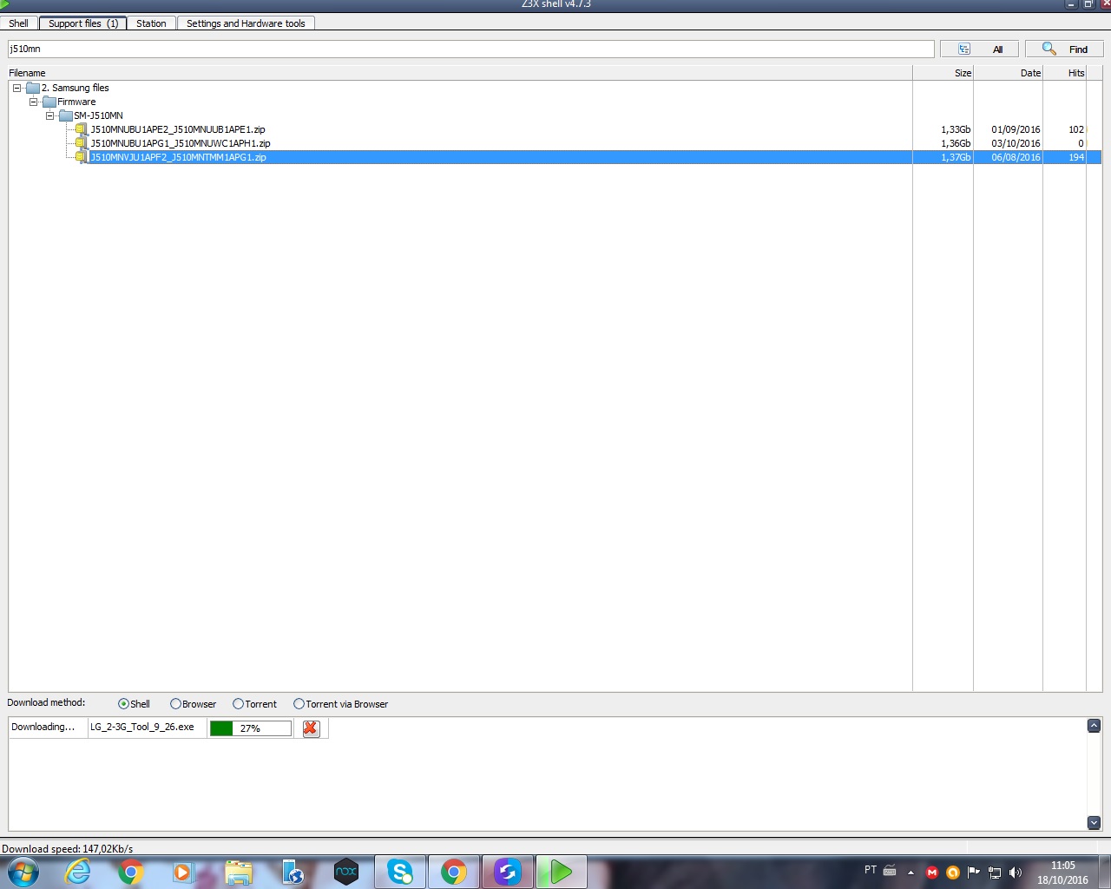Click the All button
The height and width of the screenshot is (889, 1111).
980,49
